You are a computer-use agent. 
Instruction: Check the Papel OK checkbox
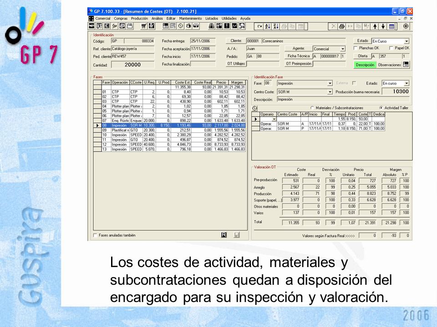[391, 48]
